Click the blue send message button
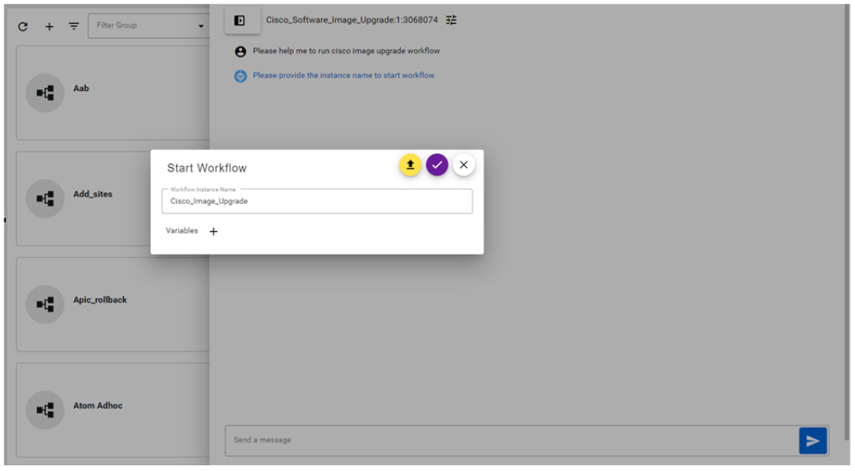855x471 pixels. pyautogui.click(x=813, y=441)
